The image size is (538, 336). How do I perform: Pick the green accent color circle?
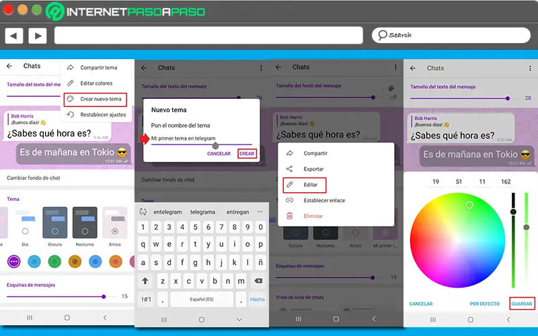(x=54, y=261)
